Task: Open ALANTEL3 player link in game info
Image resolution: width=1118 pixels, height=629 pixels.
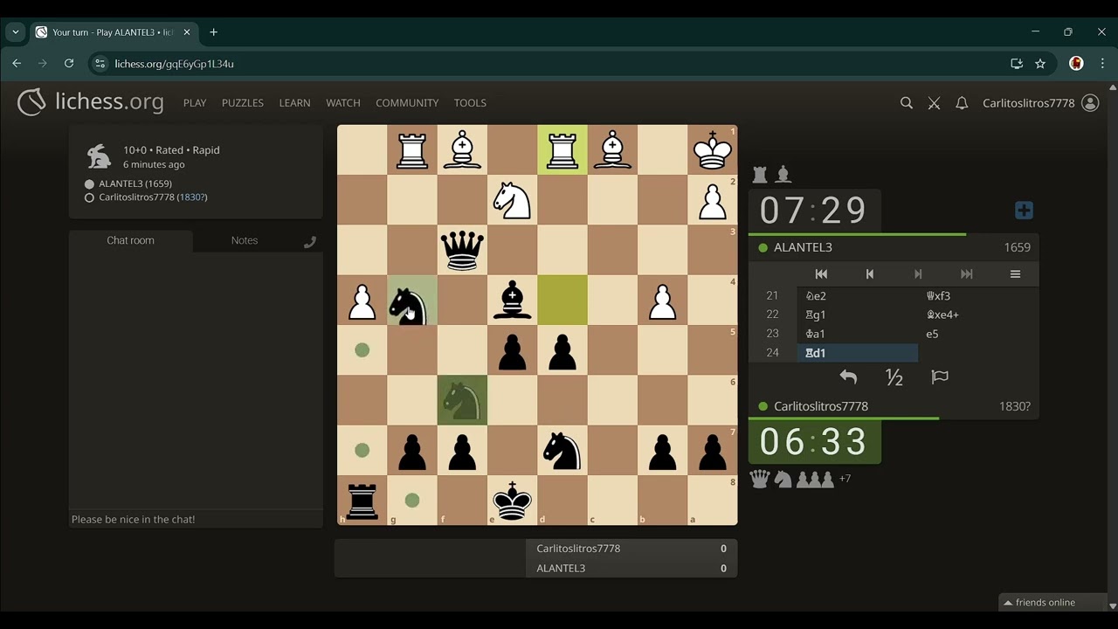Action: [x=135, y=183]
